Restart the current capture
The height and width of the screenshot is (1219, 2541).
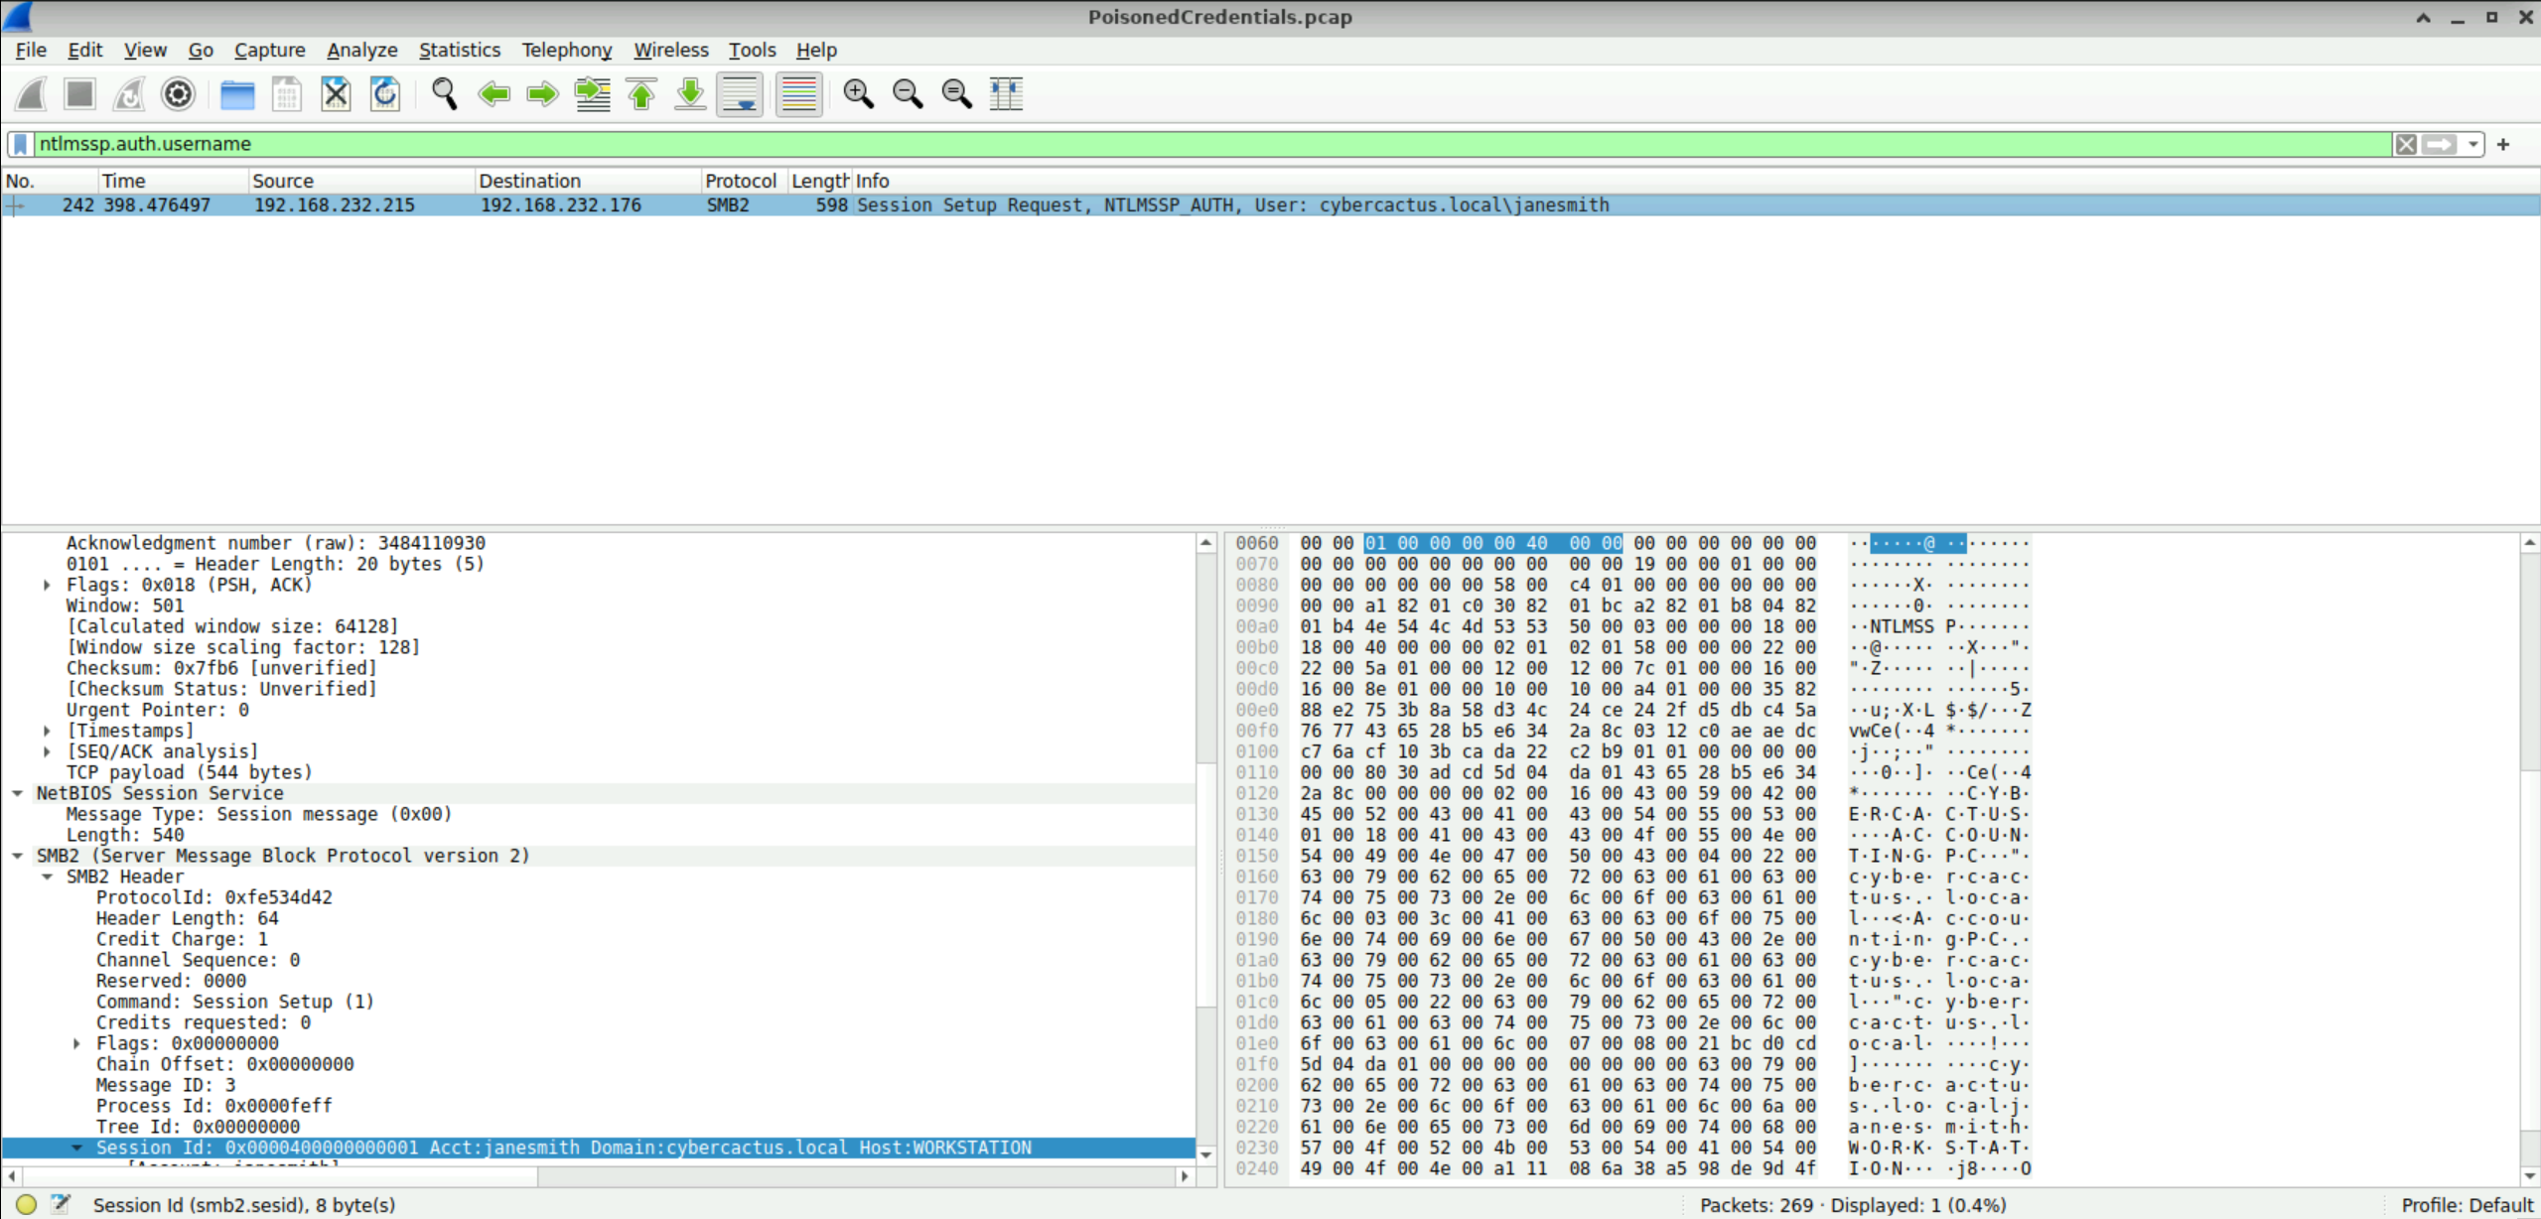pyautogui.click(x=129, y=94)
